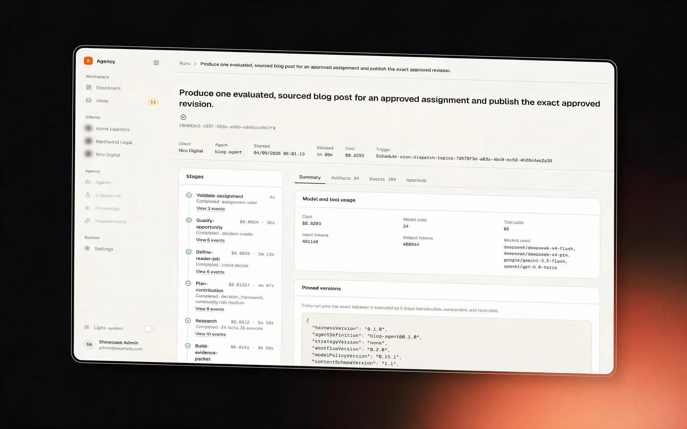Viewport: 687px width, 429px height.
Task: Click the header Cost $0.8293 value
Action: click(x=354, y=155)
